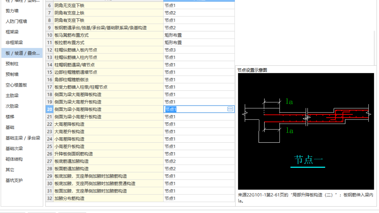
Task: Click 节点2 value for 板面筋遇加腋构造
Action: (199, 169)
